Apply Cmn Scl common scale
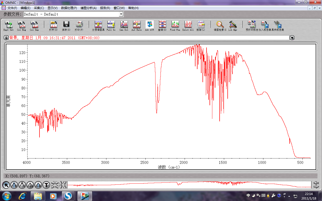The image size is (322, 201). [x=124, y=26]
